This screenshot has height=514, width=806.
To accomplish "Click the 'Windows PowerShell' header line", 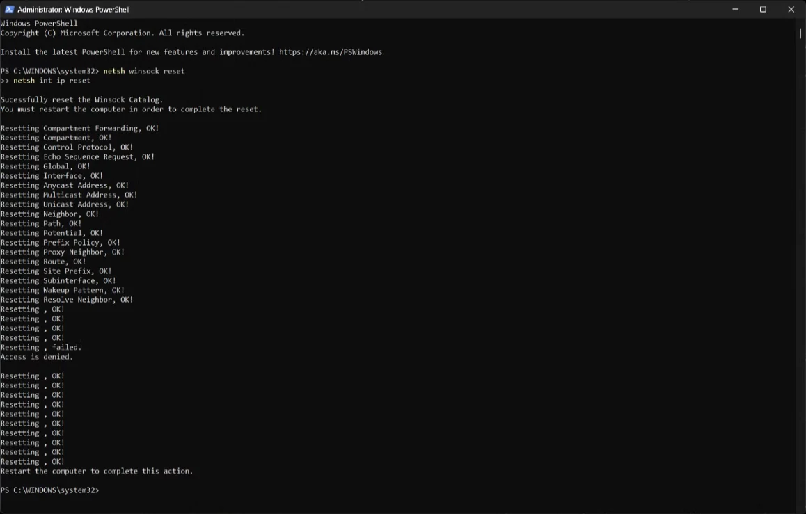I will click(x=39, y=23).
